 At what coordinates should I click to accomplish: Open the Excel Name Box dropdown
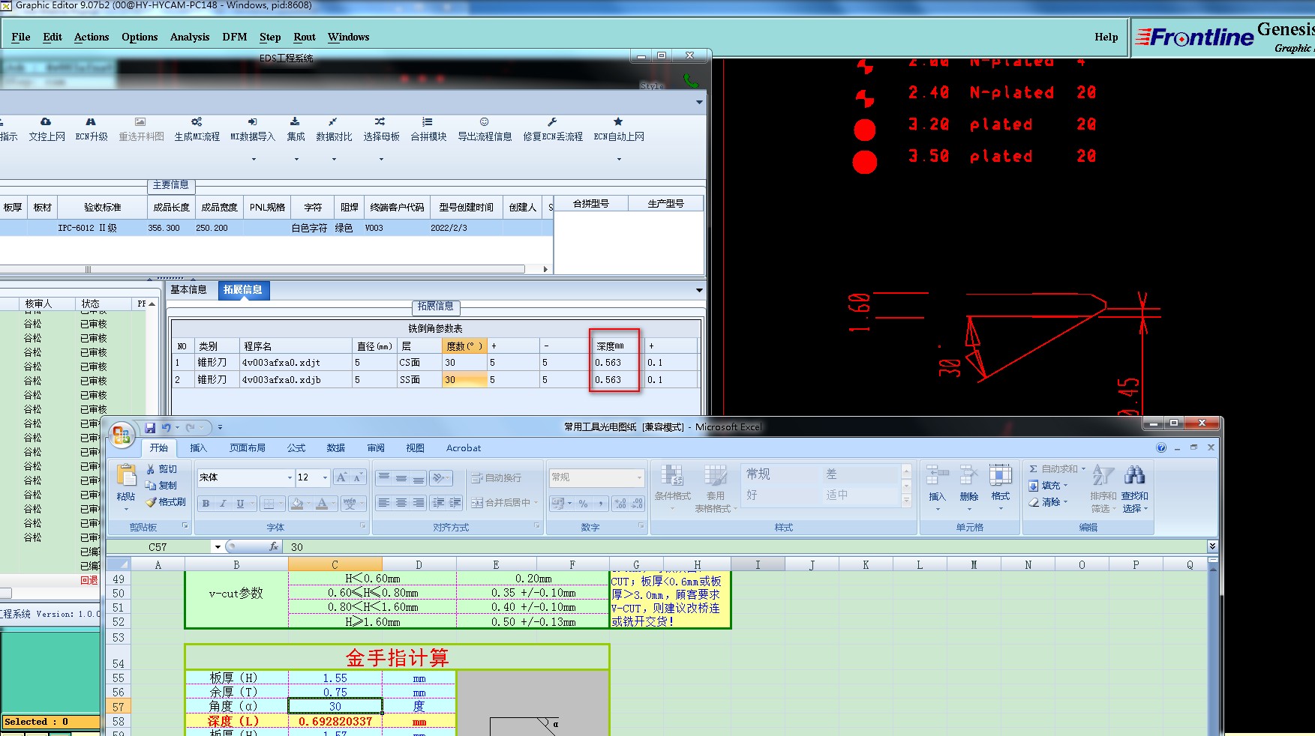pos(218,547)
